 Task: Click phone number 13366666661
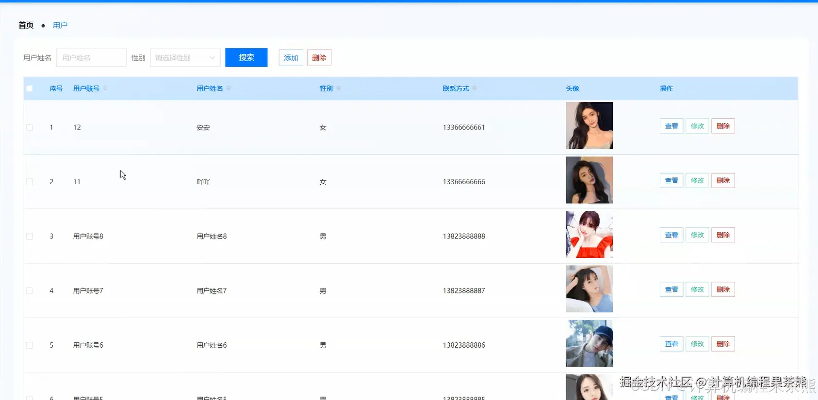[464, 128]
